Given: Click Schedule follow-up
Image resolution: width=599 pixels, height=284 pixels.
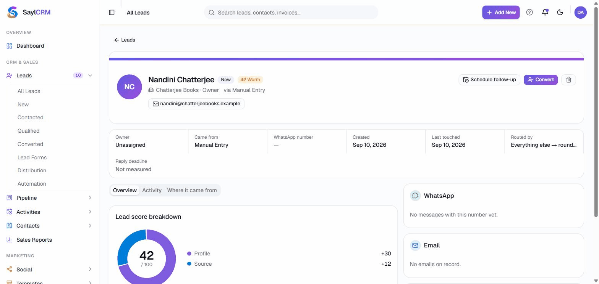Looking at the screenshot, I should [489, 80].
